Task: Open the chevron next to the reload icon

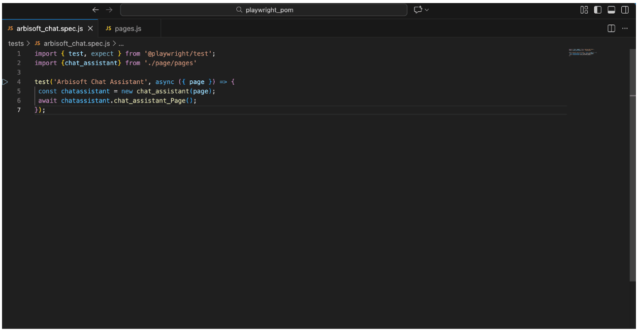Action: (426, 10)
